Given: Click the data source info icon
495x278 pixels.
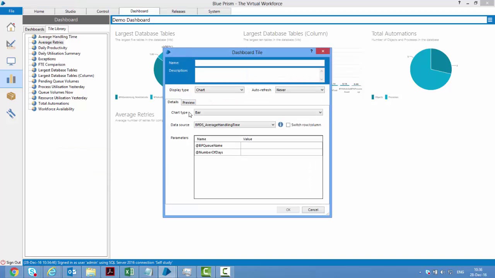Looking at the screenshot, I should click(x=280, y=125).
